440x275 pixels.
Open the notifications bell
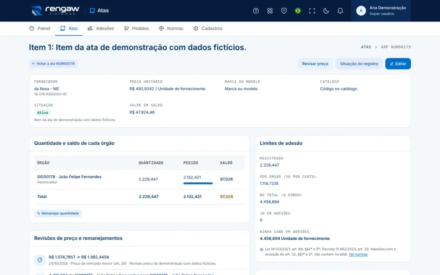click(340, 11)
